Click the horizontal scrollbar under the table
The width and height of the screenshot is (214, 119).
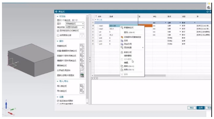[x=130, y=75]
